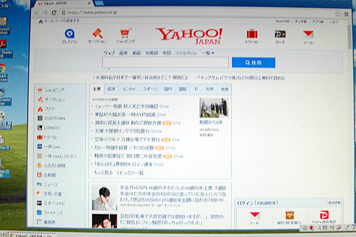Screen dimensions: 356x237
Task: Switch search type to 動画
Action: tap(137, 53)
